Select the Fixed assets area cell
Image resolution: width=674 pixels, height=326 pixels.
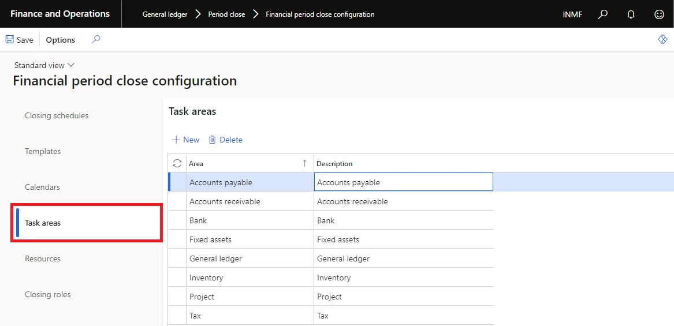(x=250, y=239)
